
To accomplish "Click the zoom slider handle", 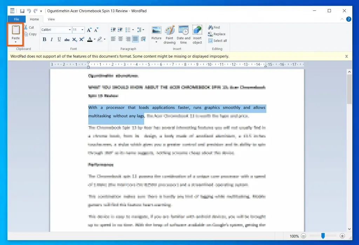I will tap(323, 236).
